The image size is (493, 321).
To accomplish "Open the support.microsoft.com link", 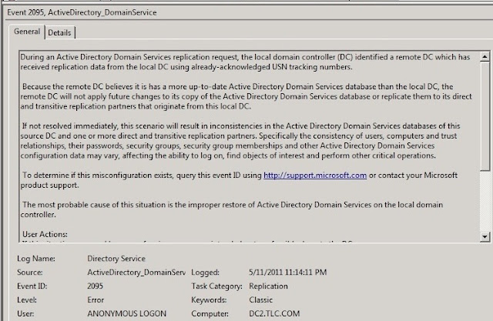I will coord(315,176).
